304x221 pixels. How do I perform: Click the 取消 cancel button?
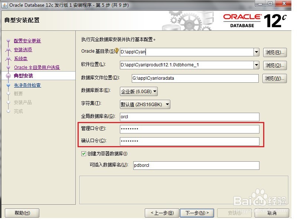tap(272, 213)
